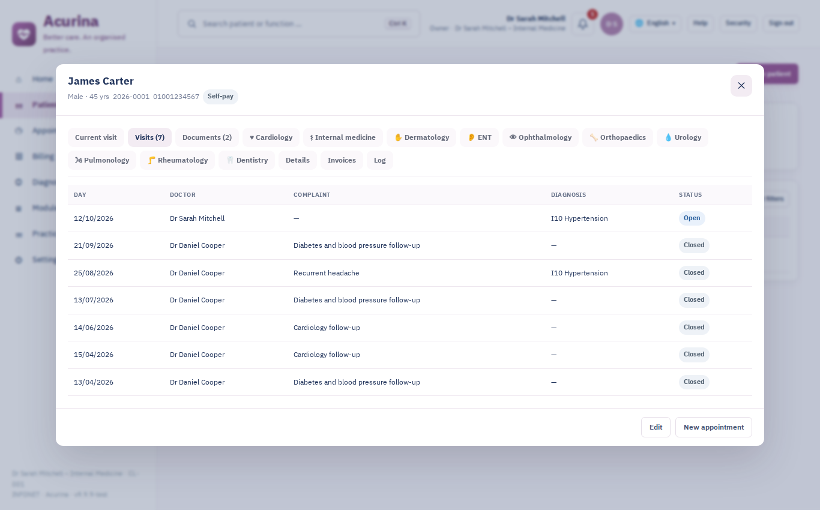
Task: Click the search patient or function field
Action: click(x=299, y=23)
